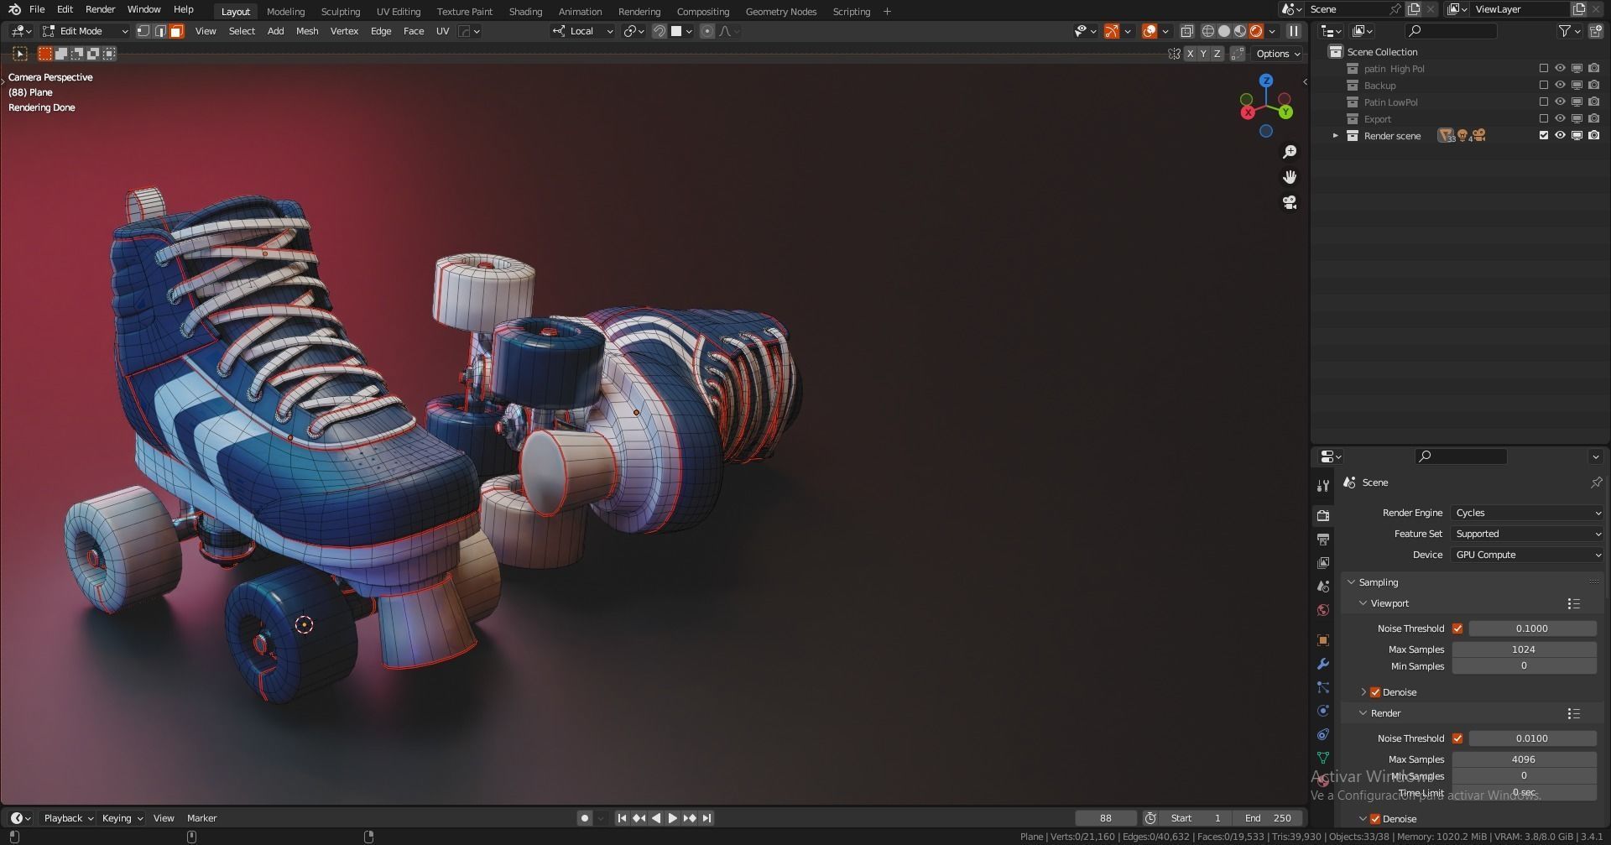Enable solid viewport shading
This screenshot has width=1611, height=845.
[1224, 31]
